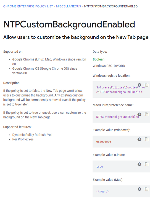Screen dimensions: 158x208
Task: Copy the Mac/Linux preference name
Action: click(x=146, y=114)
